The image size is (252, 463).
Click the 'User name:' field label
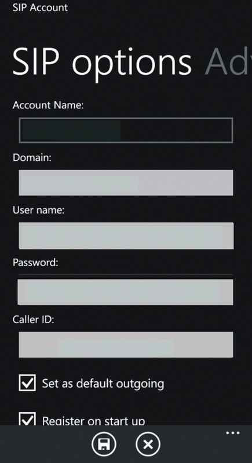coord(39,210)
